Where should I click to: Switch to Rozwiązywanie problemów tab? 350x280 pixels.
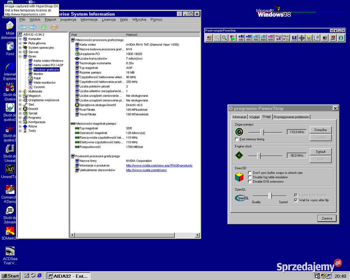tap(292, 117)
